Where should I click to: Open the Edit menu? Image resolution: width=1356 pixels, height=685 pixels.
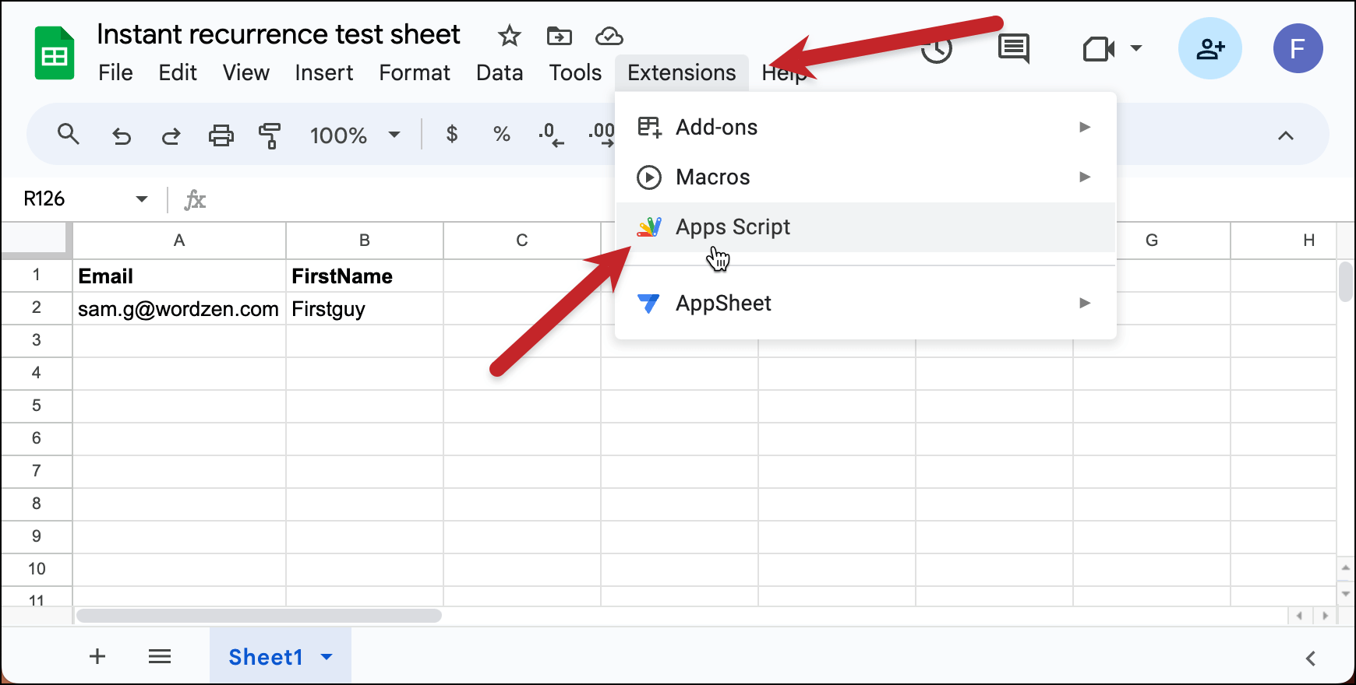(178, 72)
